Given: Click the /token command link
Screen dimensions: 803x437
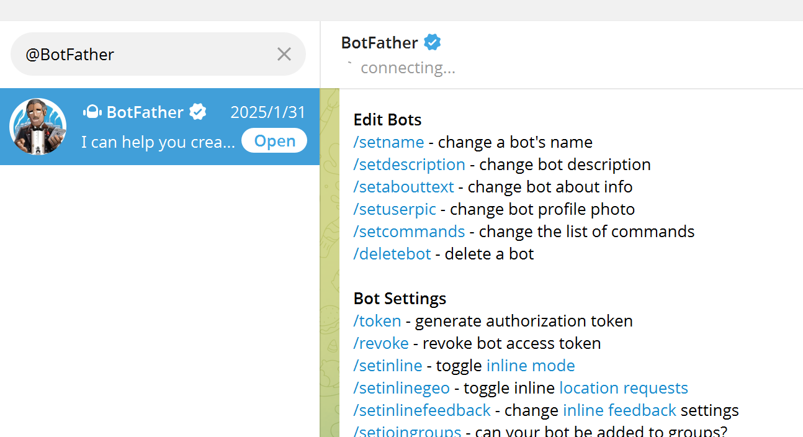Looking at the screenshot, I should (377, 321).
